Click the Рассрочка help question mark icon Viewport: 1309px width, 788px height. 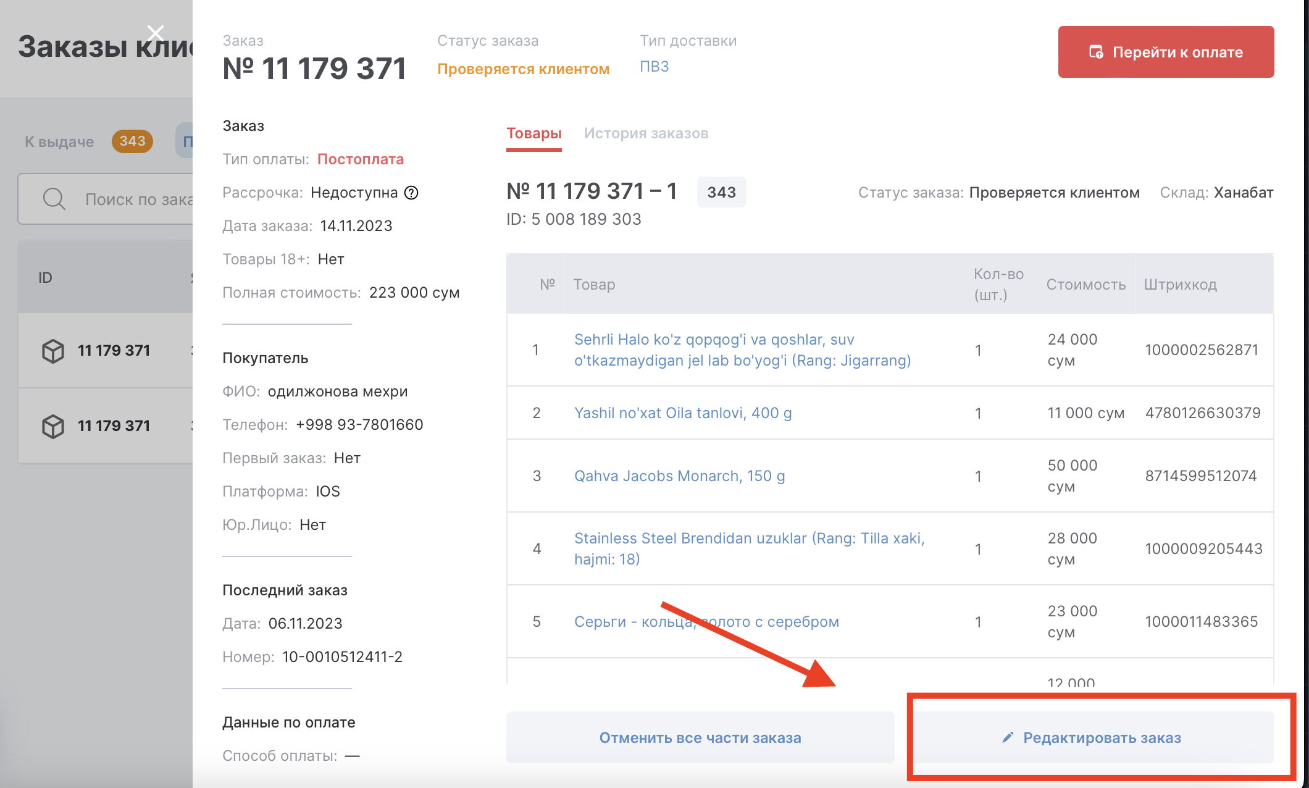tap(411, 193)
